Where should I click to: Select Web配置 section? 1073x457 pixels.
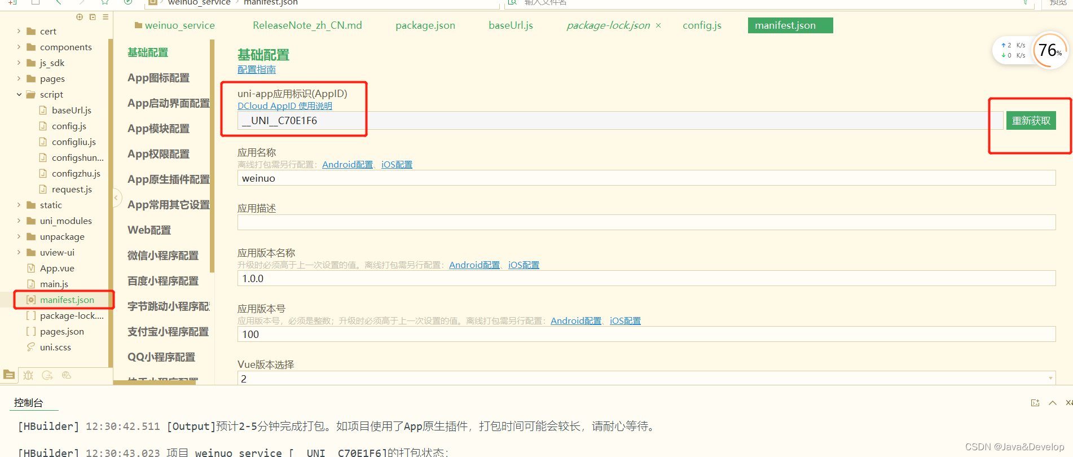[x=149, y=230]
